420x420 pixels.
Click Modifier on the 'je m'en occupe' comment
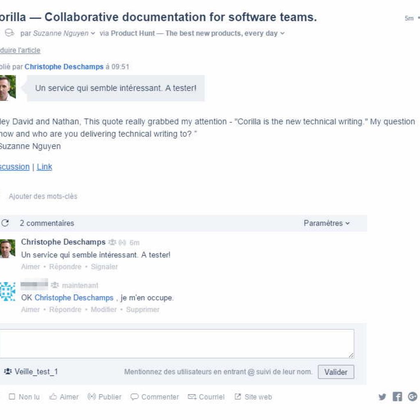104,310
